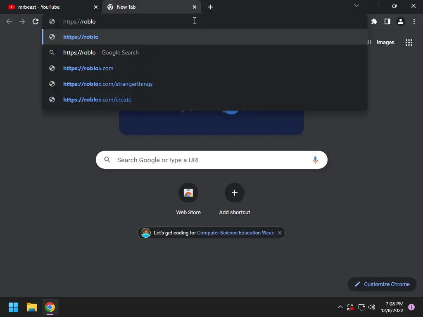Toggle the side panel icon

click(387, 21)
